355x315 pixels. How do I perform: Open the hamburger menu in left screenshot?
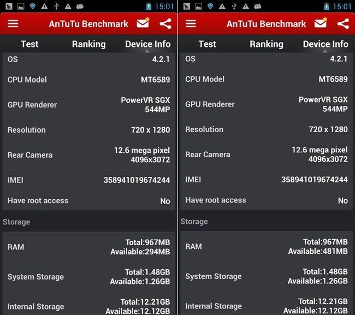[13, 24]
